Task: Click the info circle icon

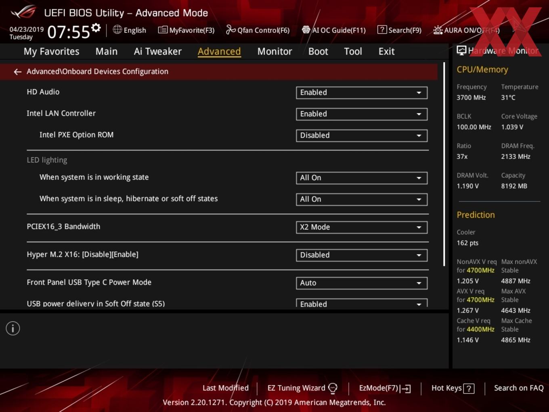Action: [x=13, y=328]
